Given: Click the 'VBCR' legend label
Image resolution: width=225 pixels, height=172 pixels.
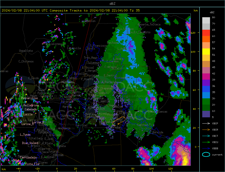Looking at the screenshot, I should [x=215, y=130].
